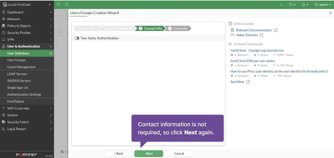This screenshot has width=334, height=158.
Task: Click the search magnifier icon in top bar
Action: pyautogui.click(x=67, y=4)
